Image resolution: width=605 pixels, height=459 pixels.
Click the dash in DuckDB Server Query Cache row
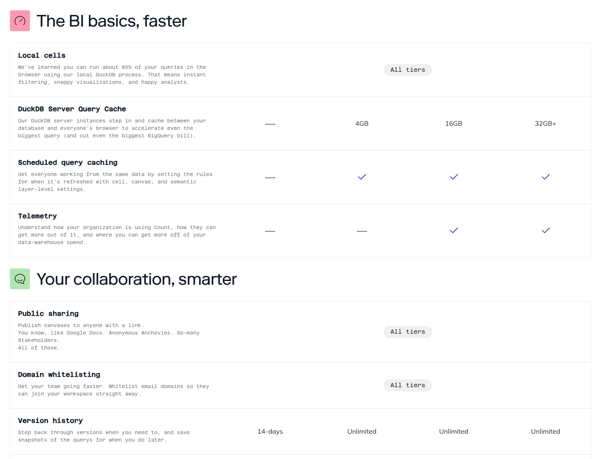[270, 124]
